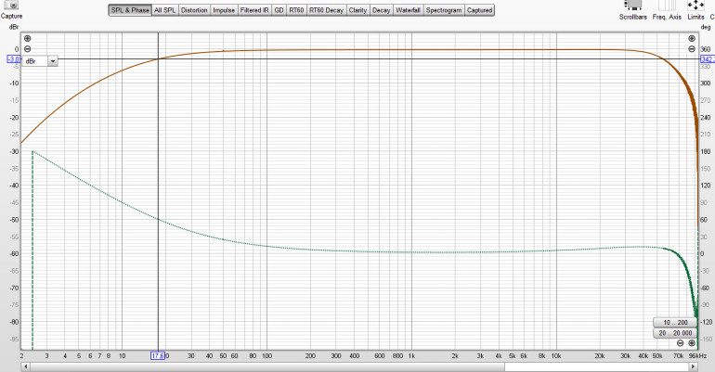Open the Distortion tab
The width and height of the screenshot is (715, 372).
(194, 10)
